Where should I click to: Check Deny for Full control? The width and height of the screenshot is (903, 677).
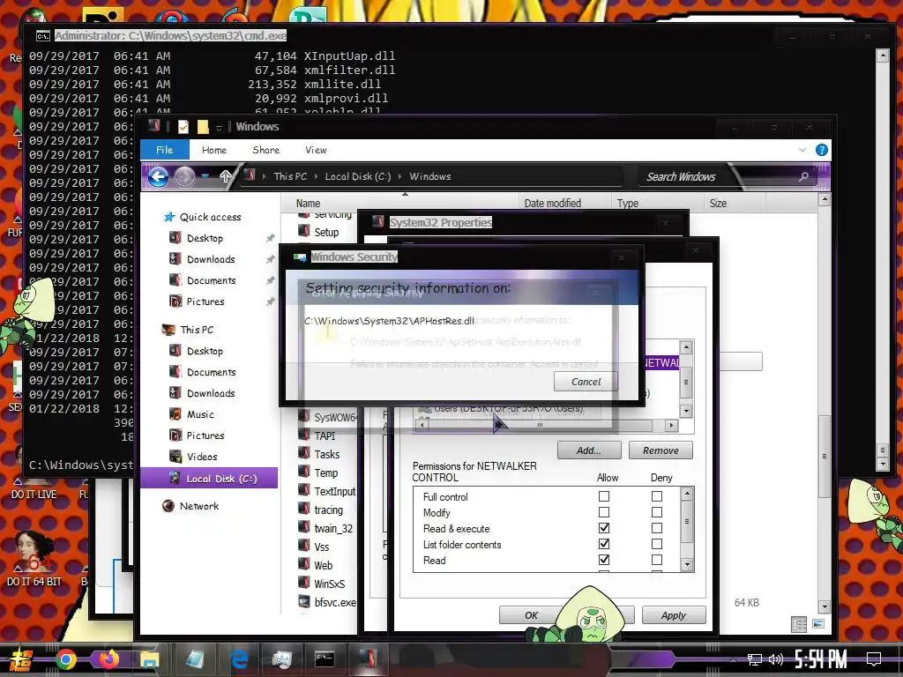pyautogui.click(x=656, y=496)
